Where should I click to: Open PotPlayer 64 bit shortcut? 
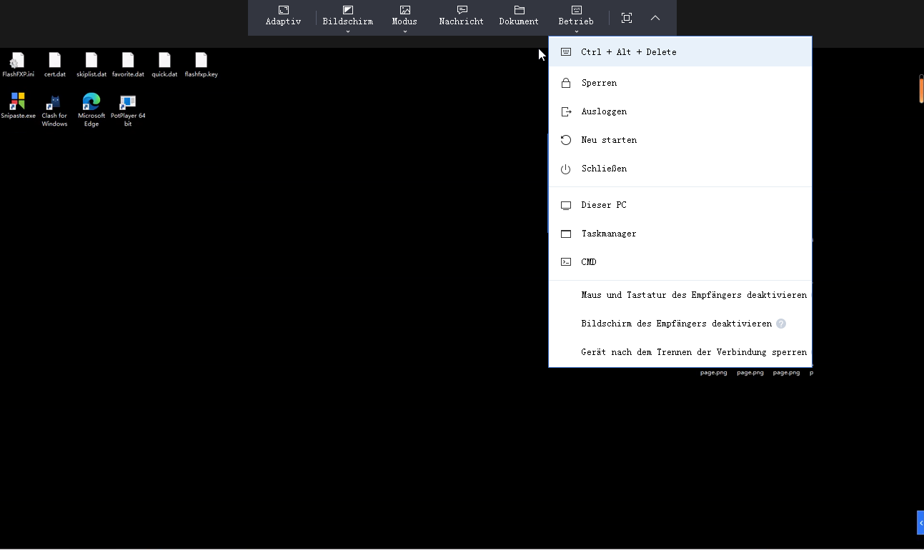(128, 102)
